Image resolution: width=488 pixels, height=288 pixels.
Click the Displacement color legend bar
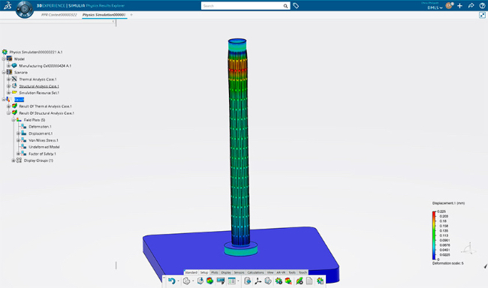[x=434, y=235]
